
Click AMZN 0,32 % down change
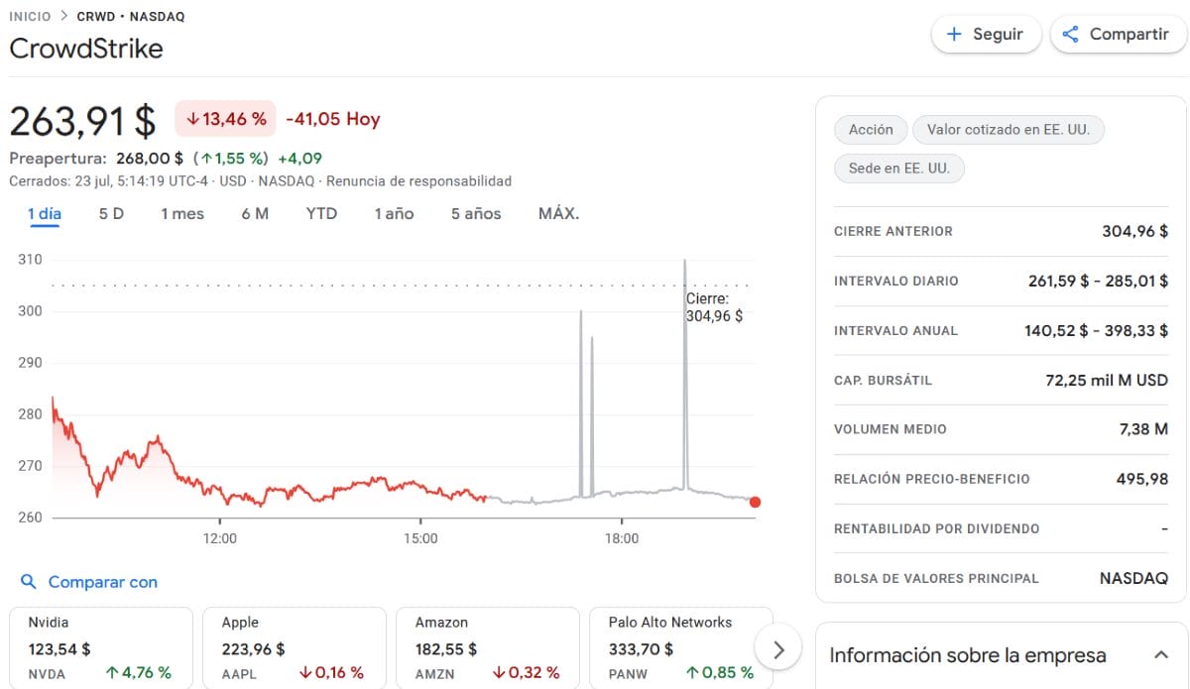coord(526,673)
